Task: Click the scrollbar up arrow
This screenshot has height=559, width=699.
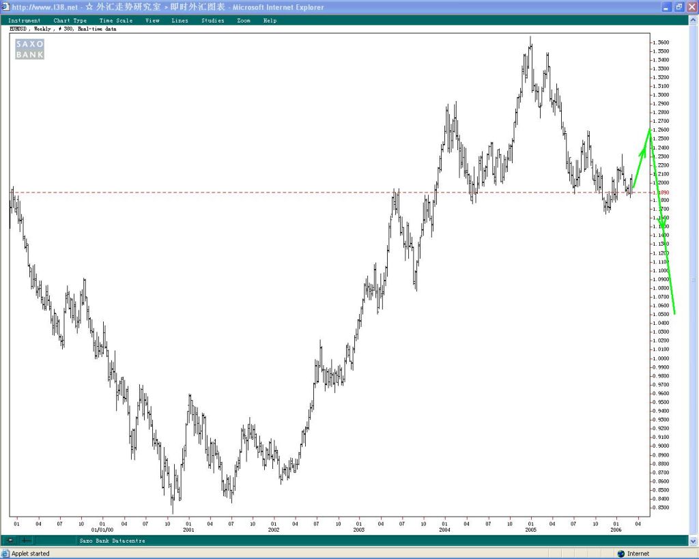Action: (x=694, y=19)
